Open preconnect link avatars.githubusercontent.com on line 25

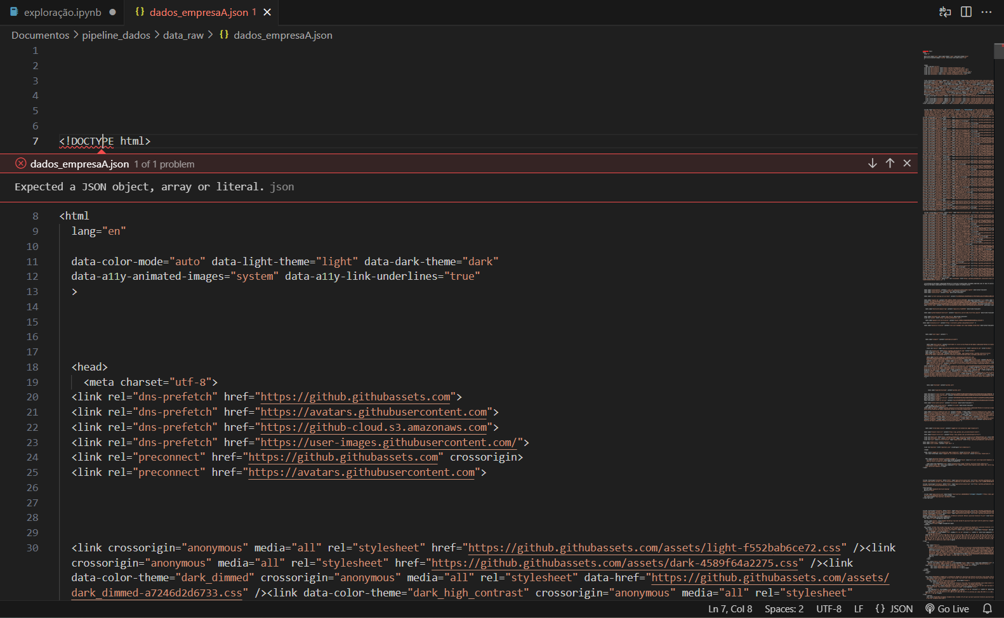(x=362, y=473)
